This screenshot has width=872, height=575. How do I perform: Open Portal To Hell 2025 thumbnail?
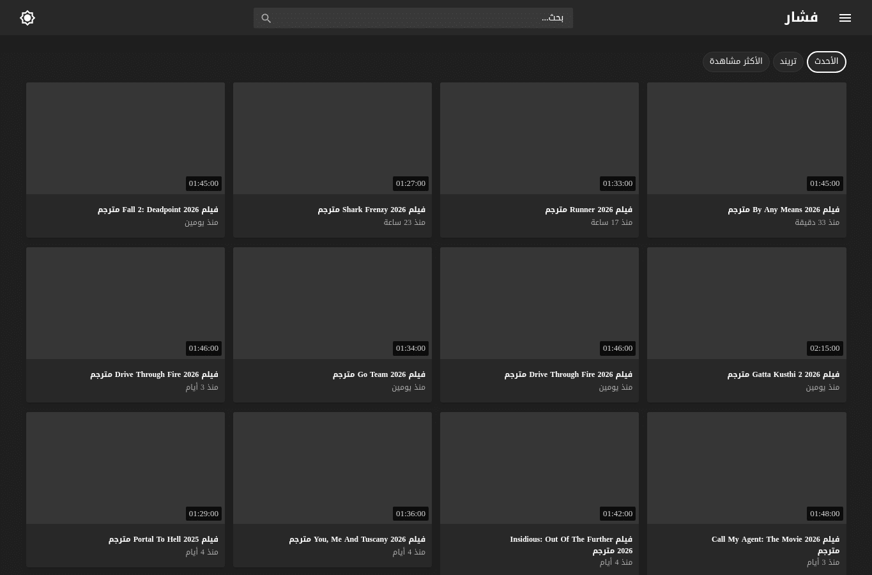coord(125,468)
